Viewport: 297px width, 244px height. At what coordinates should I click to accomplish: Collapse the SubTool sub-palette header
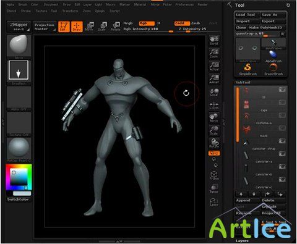click(x=243, y=82)
